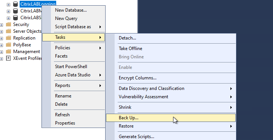The height and width of the screenshot is (140, 273).
Task: Click the Server Objects folder icon
Action: (x=9, y=31)
